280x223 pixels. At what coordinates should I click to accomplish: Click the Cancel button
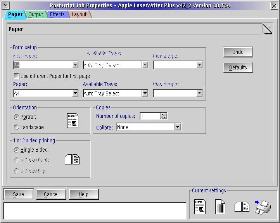pyautogui.click(x=51, y=194)
